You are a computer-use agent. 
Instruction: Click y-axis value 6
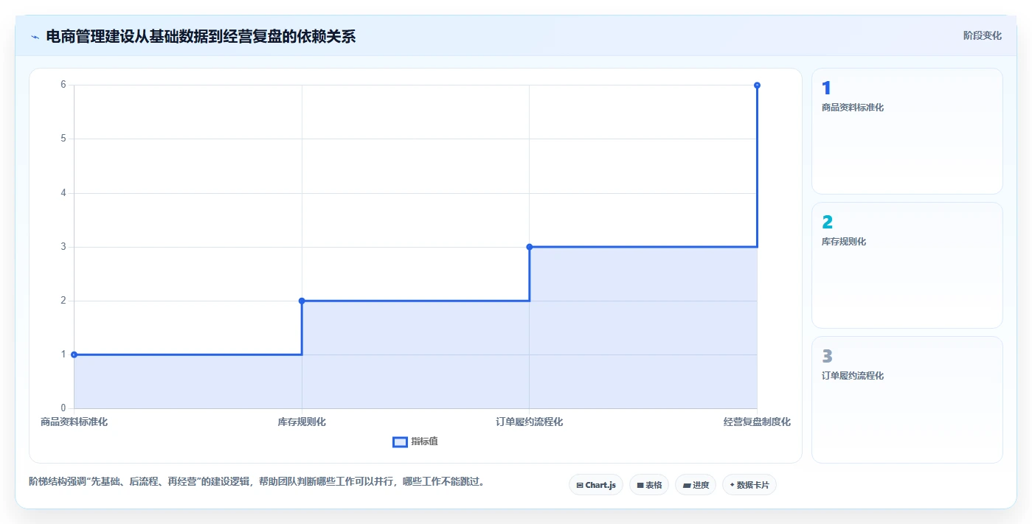(x=63, y=85)
